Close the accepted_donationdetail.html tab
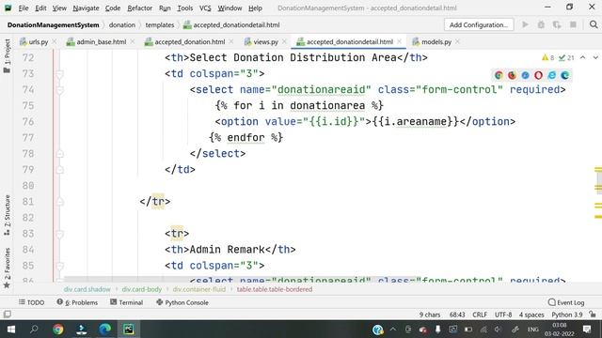Image resolution: width=602 pixels, height=338 pixels. pyautogui.click(x=399, y=41)
